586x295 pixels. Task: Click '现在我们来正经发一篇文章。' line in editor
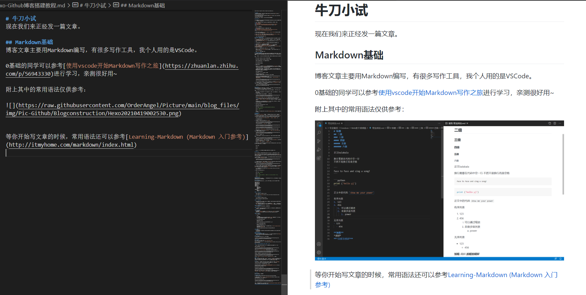pos(43,27)
